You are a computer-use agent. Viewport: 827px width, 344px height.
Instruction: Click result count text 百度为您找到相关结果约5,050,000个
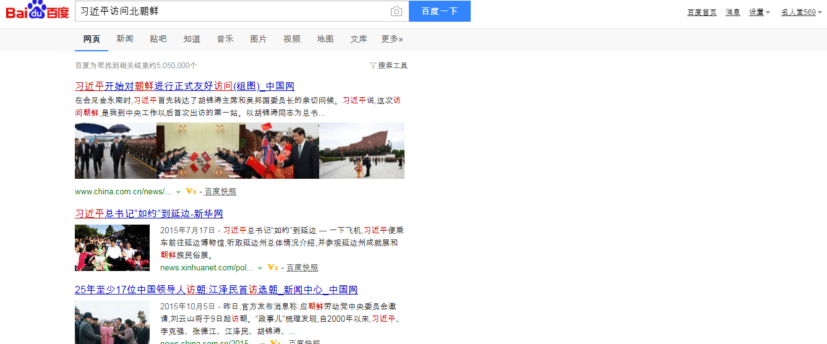tap(136, 66)
